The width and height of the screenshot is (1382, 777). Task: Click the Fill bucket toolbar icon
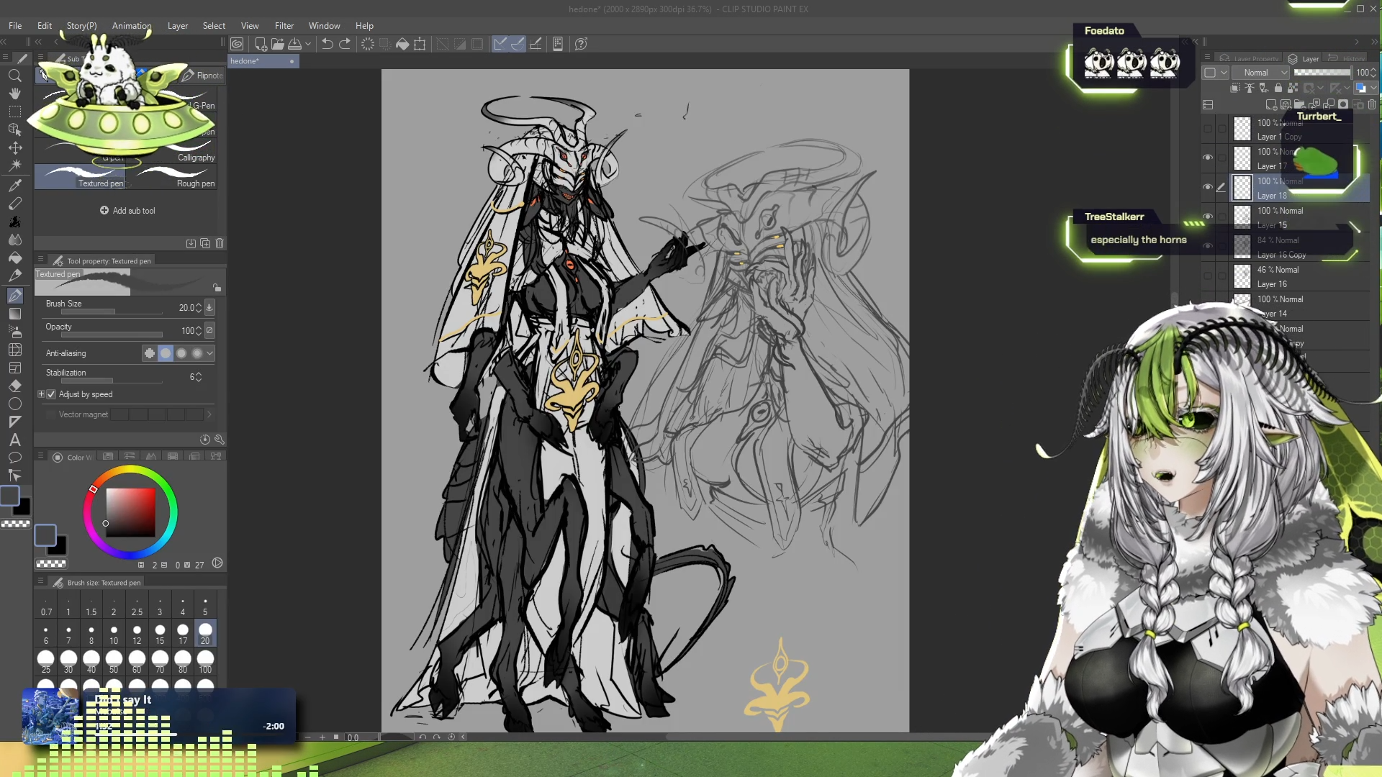tap(402, 44)
